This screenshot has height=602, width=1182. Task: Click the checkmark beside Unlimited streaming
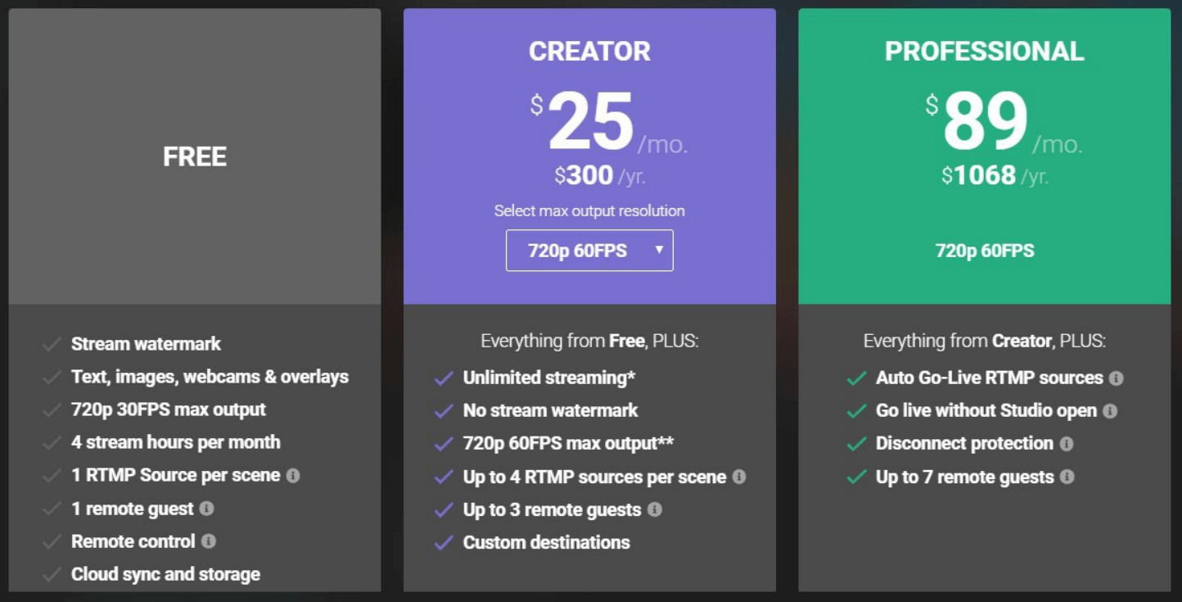coord(444,378)
